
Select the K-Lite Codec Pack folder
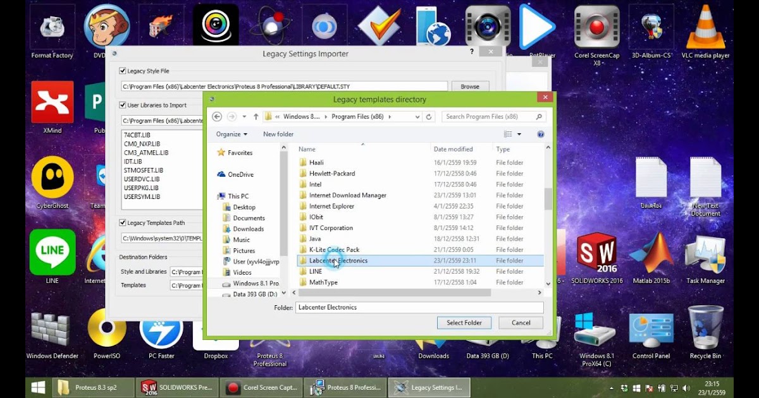(x=420, y=250)
